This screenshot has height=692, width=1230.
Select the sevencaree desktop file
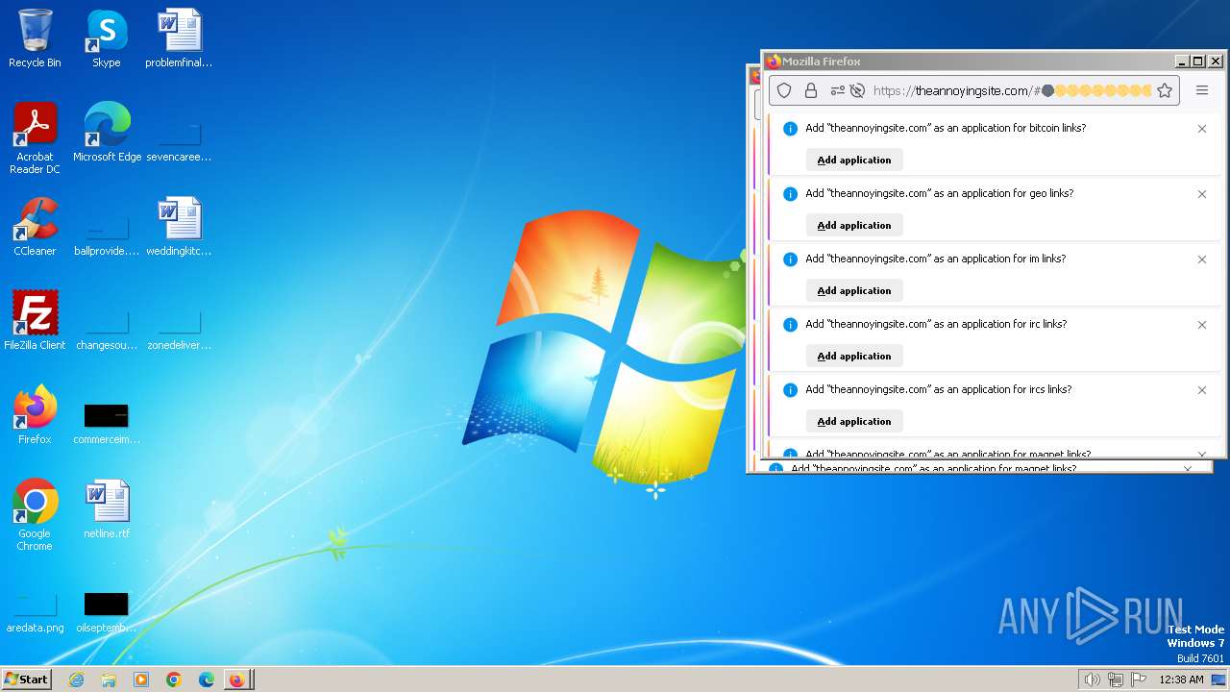tap(179, 139)
